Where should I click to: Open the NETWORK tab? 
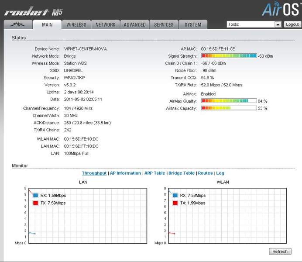[106, 24]
